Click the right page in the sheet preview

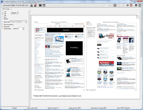pos(112,56)
